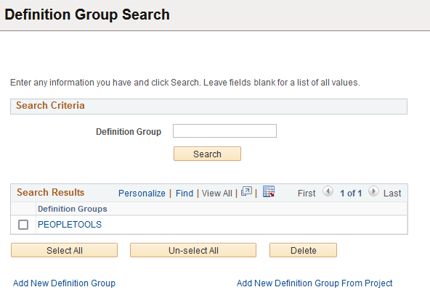The height and width of the screenshot is (295, 430).
Task: Click the Search Results heading text
Action: (50, 192)
